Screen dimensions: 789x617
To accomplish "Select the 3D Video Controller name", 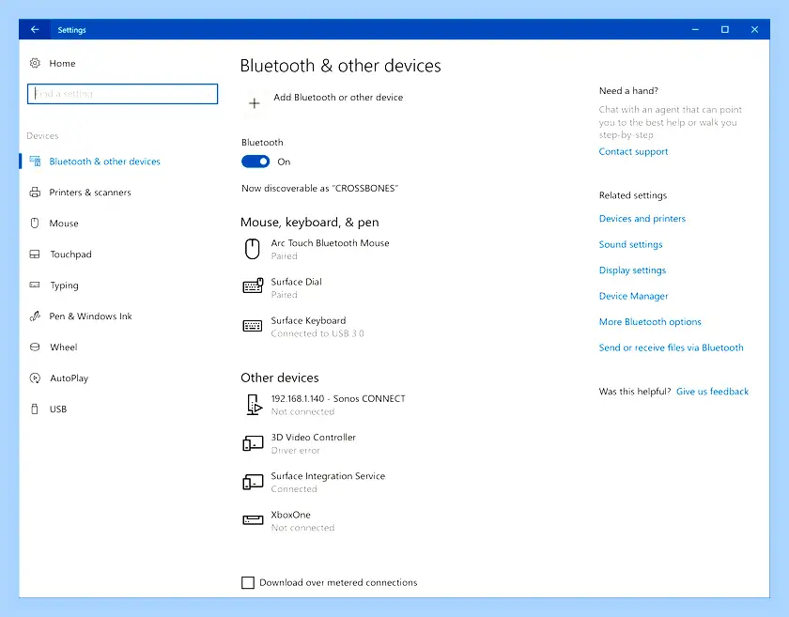I will pos(314,438).
